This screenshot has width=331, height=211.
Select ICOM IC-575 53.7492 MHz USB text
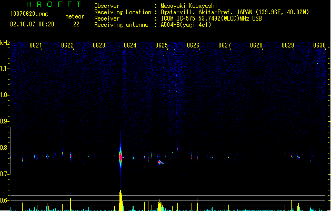[212, 18]
